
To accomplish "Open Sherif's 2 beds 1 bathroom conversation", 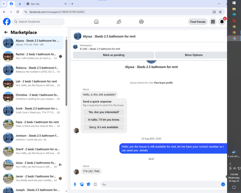I will click(32, 151).
